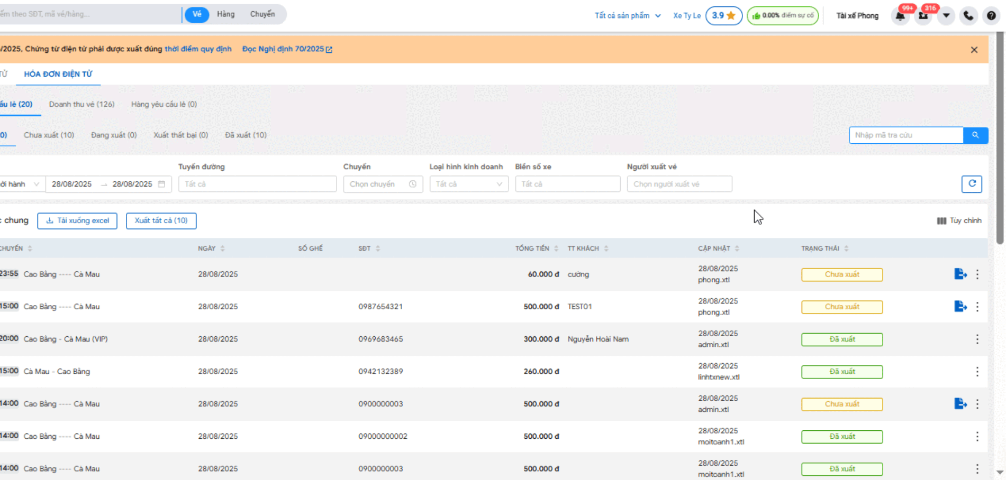
Task: Click the Tải xuống excel button
Action: point(77,220)
